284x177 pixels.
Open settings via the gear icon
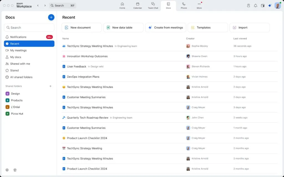[x=7, y=170]
